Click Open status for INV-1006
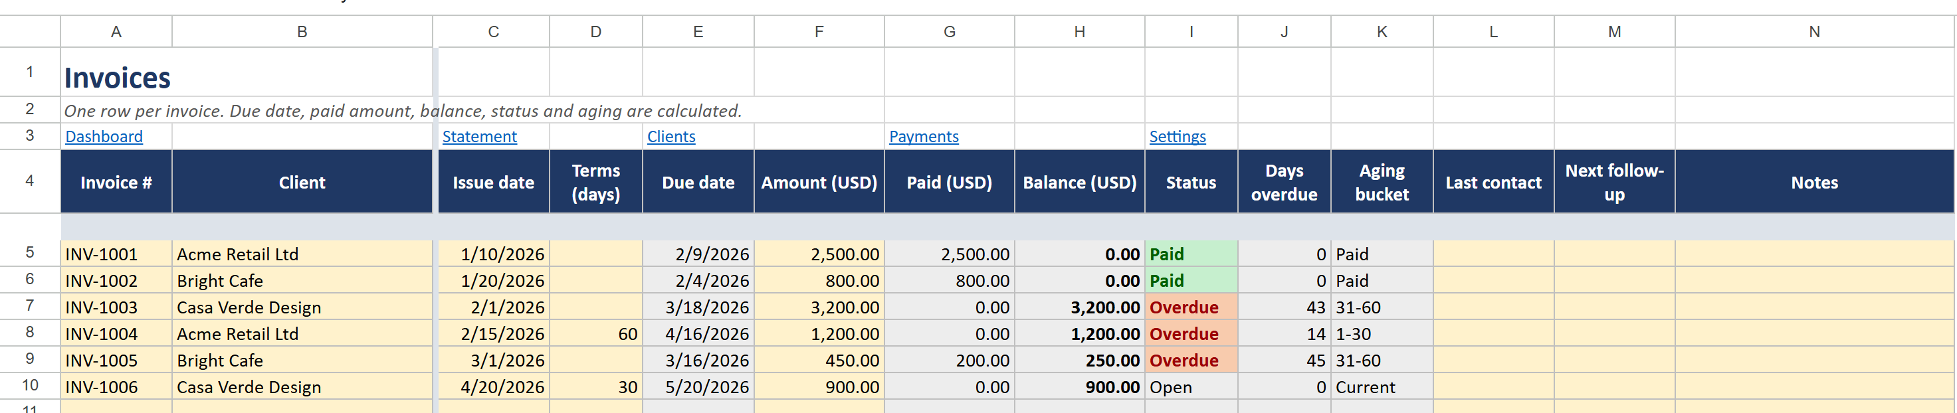The height and width of the screenshot is (413, 1957). [x=1191, y=387]
